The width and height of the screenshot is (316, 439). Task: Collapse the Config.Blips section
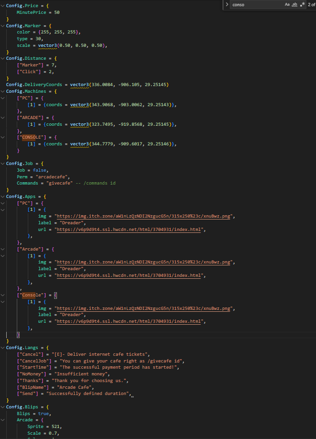tap(2, 407)
